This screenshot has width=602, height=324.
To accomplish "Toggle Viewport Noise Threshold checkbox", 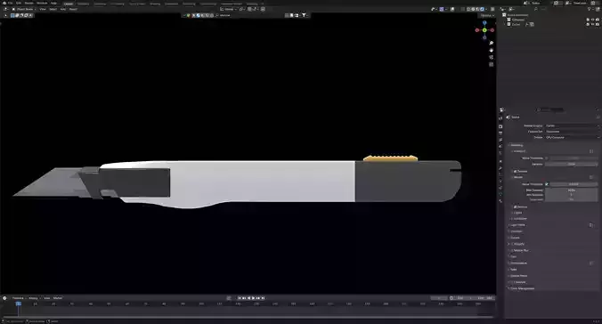I will click(547, 158).
